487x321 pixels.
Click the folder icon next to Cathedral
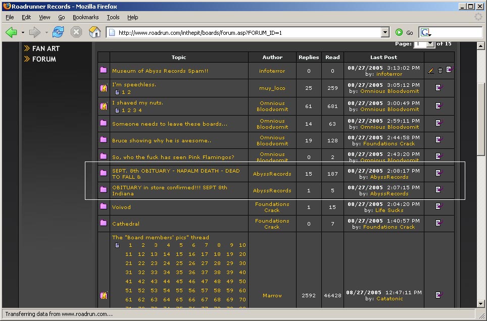pyautogui.click(x=104, y=223)
